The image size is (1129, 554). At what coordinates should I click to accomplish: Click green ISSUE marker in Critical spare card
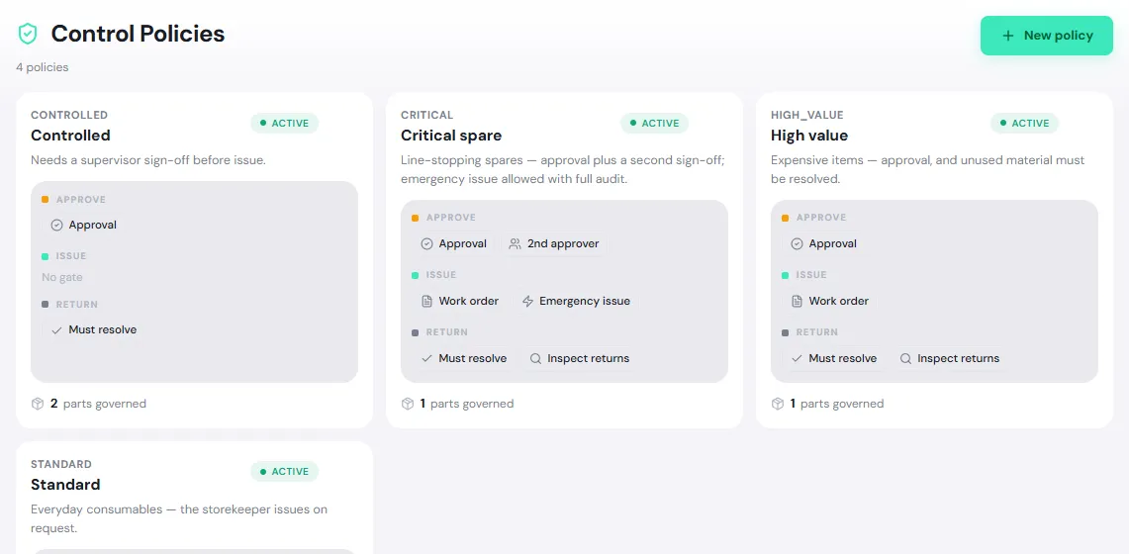click(416, 275)
